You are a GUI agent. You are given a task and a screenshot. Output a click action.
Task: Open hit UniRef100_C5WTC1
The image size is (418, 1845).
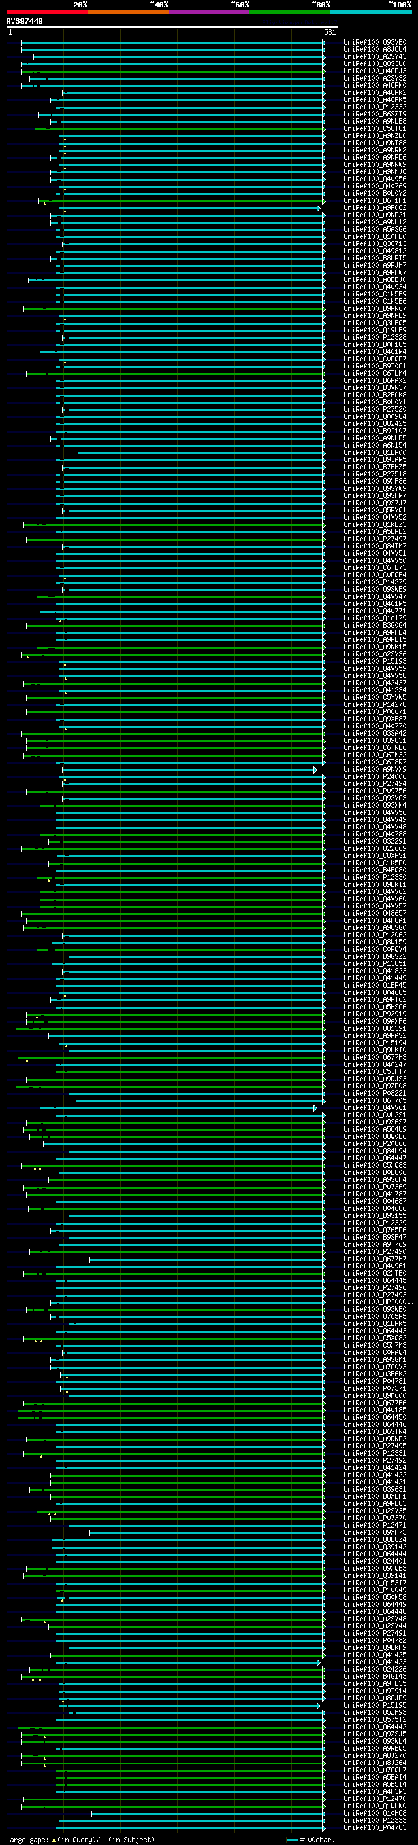[375, 129]
